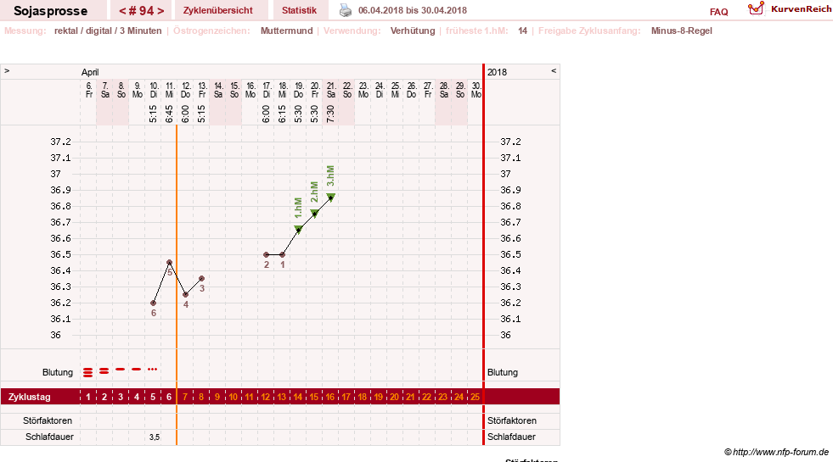Select temperature point labeled 3
The height and width of the screenshot is (462, 833).
(202, 279)
